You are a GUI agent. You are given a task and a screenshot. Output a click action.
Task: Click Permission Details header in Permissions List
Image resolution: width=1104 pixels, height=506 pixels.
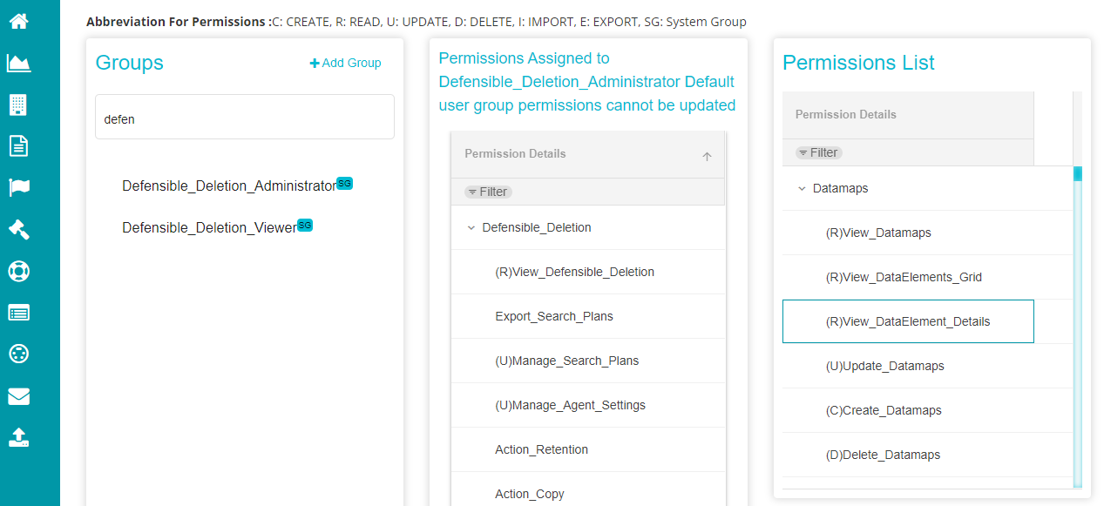coord(845,114)
